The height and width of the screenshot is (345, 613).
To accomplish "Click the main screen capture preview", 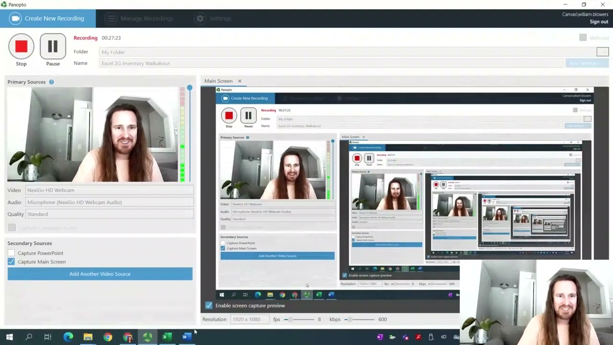I will tap(405, 193).
